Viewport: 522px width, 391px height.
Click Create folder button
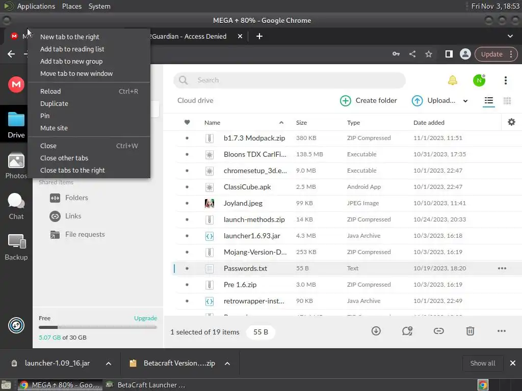(x=368, y=100)
